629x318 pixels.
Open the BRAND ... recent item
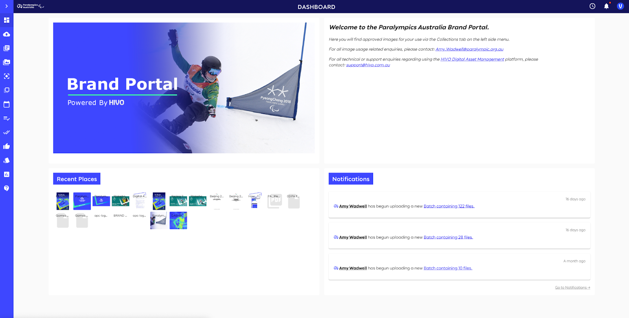pyautogui.click(x=120, y=216)
